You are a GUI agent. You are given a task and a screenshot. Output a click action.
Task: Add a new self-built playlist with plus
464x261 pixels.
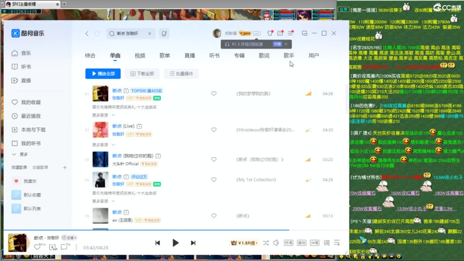point(65,167)
